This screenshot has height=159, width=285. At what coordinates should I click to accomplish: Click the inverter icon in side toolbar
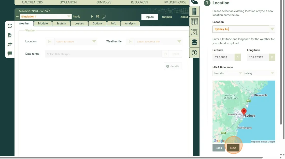194,32
